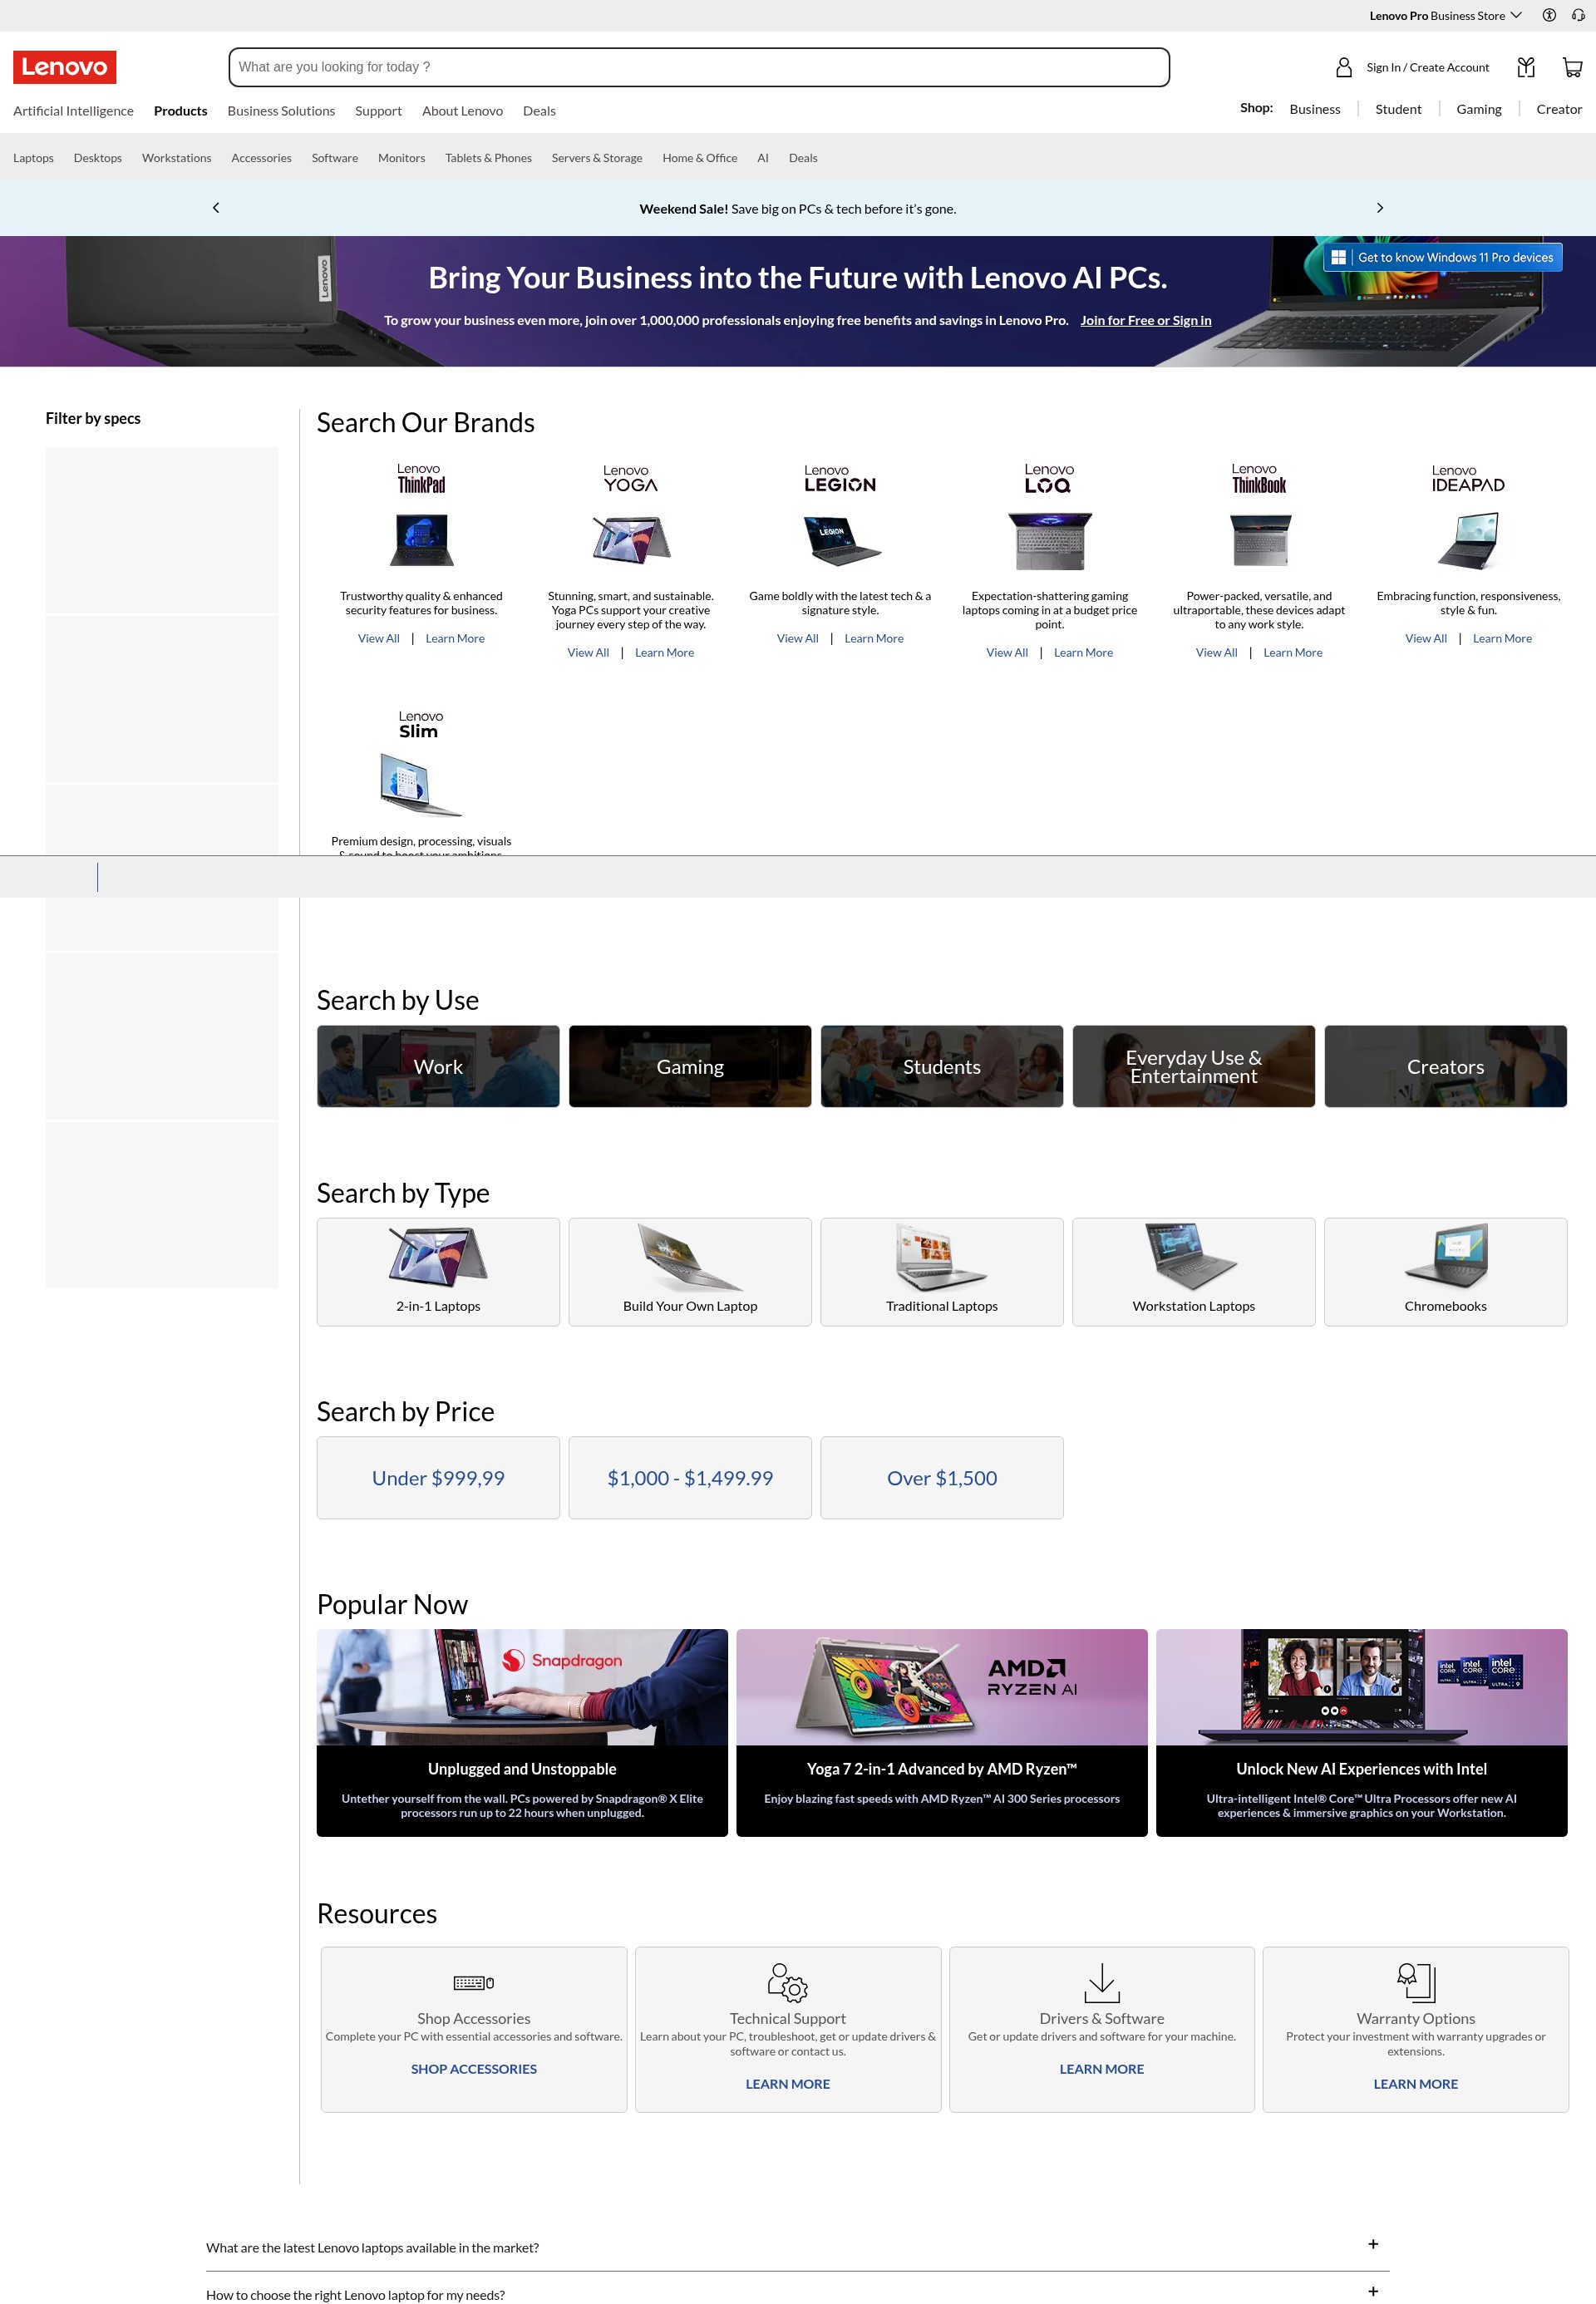Click the ThinkBook laptop image

(x=1260, y=540)
